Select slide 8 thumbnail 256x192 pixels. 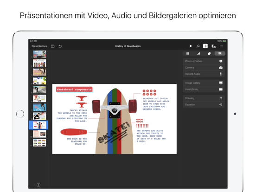pyautogui.click(x=39, y=116)
